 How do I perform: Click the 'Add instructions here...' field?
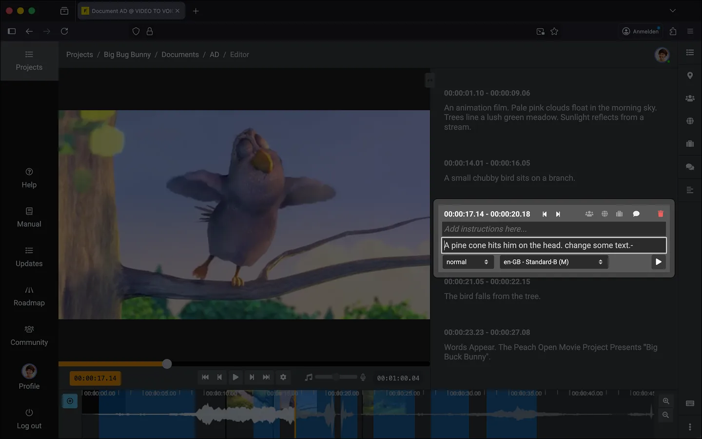tap(553, 229)
